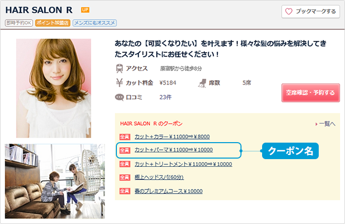This screenshot has height=224, width=345.
Task: Click the speech bubble review icon
Action: (119, 97)
